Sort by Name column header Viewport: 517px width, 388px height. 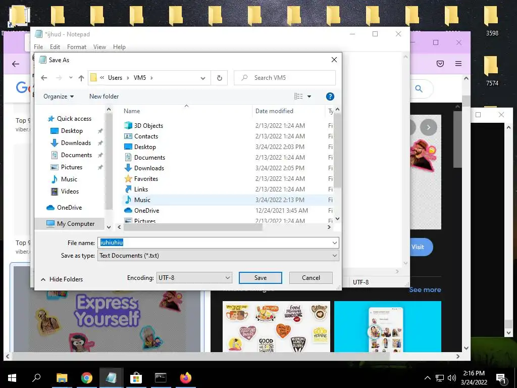(x=132, y=111)
